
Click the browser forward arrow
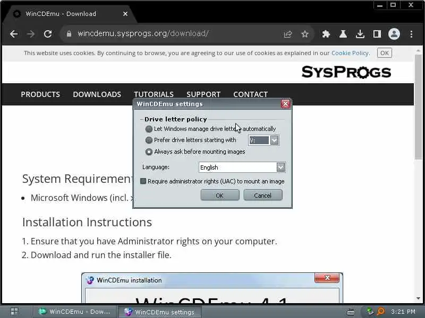(31, 34)
